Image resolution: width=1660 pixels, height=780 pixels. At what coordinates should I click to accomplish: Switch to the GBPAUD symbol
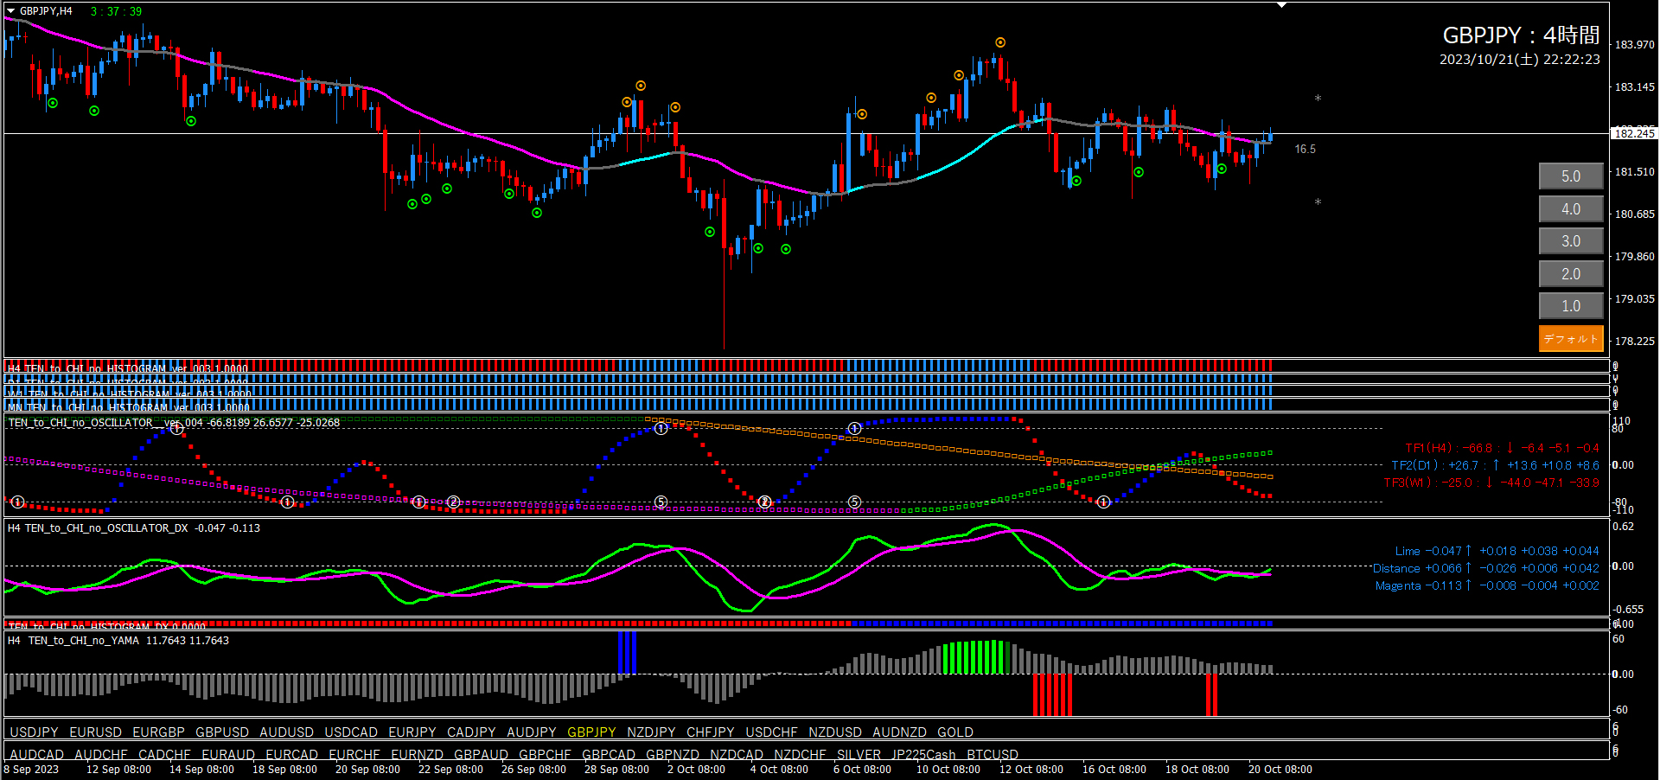(x=482, y=755)
